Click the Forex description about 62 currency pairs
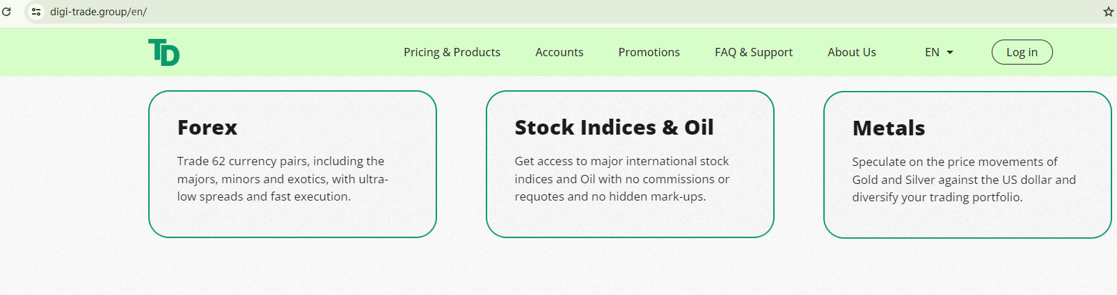This screenshot has height=295, width=1117. coord(282,179)
